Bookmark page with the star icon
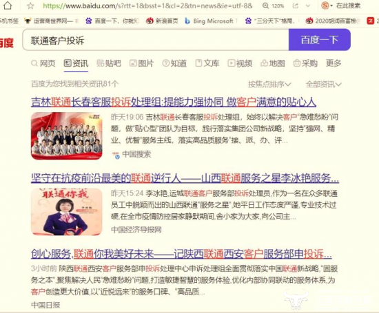The height and width of the screenshot is (313, 379). [30, 6]
